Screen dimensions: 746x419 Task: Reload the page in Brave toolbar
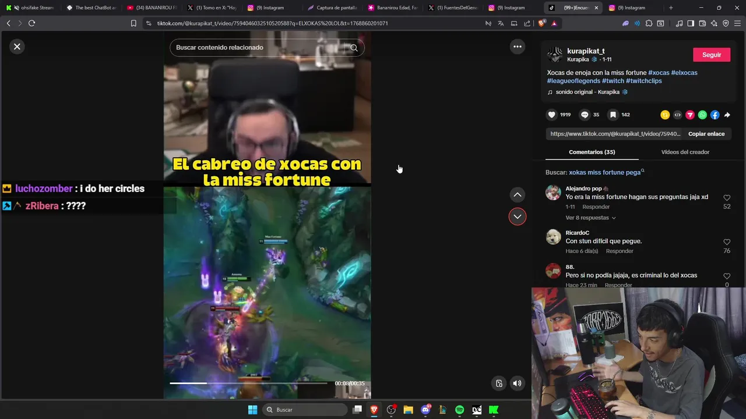click(x=31, y=23)
